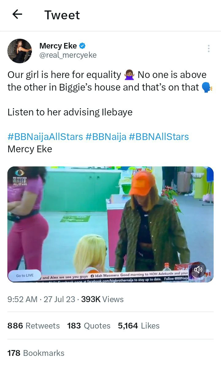
Task: Click the 393K Views counter
Action: click(102, 299)
